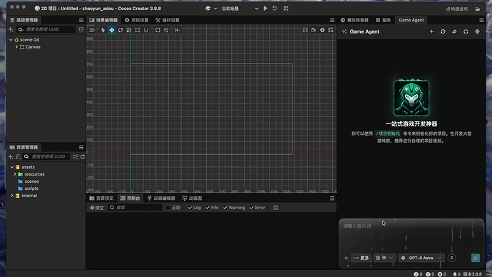Select the Game Agent tab

pyautogui.click(x=411, y=20)
